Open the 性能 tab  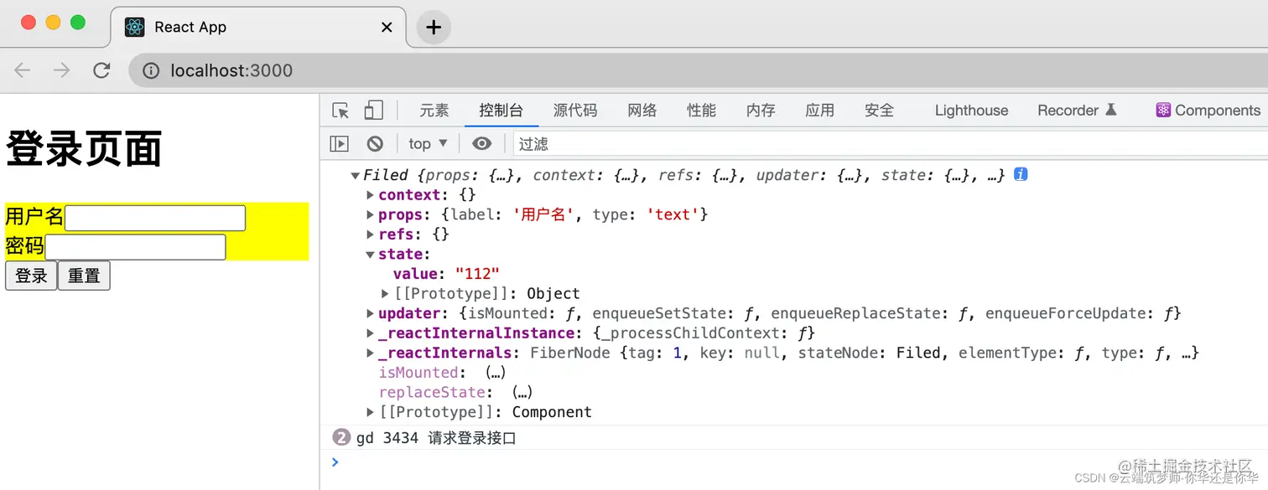tap(701, 110)
